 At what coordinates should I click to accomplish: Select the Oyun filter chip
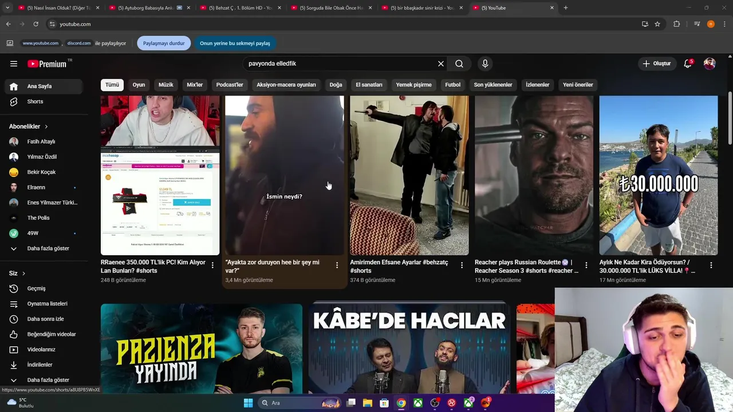tap(139, 85)
